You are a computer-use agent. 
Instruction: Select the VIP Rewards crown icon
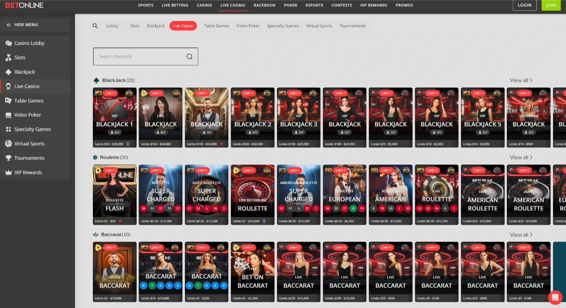[x=9, y=172]
